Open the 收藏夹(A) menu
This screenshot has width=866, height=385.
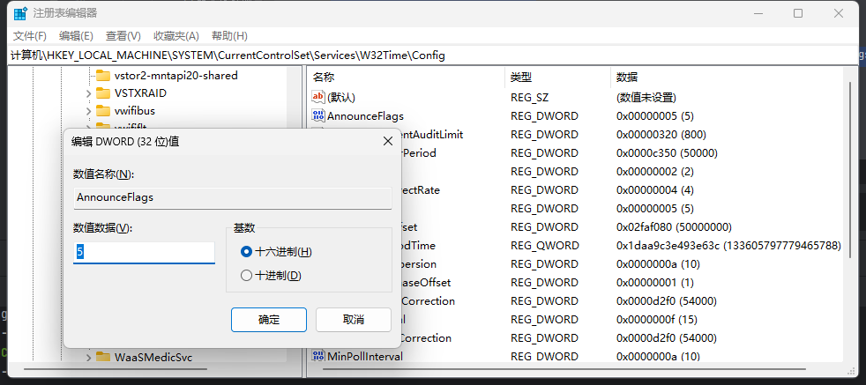[x=175, y=36]
